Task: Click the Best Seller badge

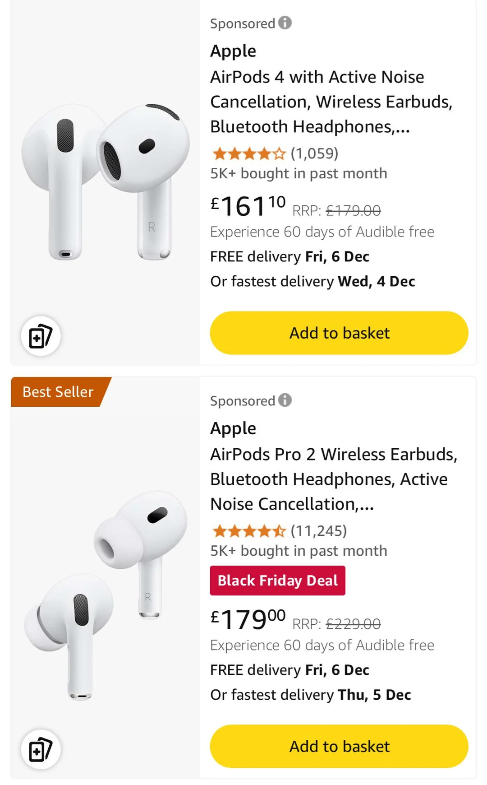Action: pyautogui.click(x=57, y=392)
